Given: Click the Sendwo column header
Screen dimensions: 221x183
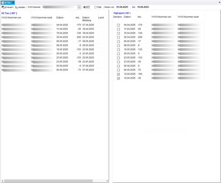Looking at the screenshot, I should [118, 17].
